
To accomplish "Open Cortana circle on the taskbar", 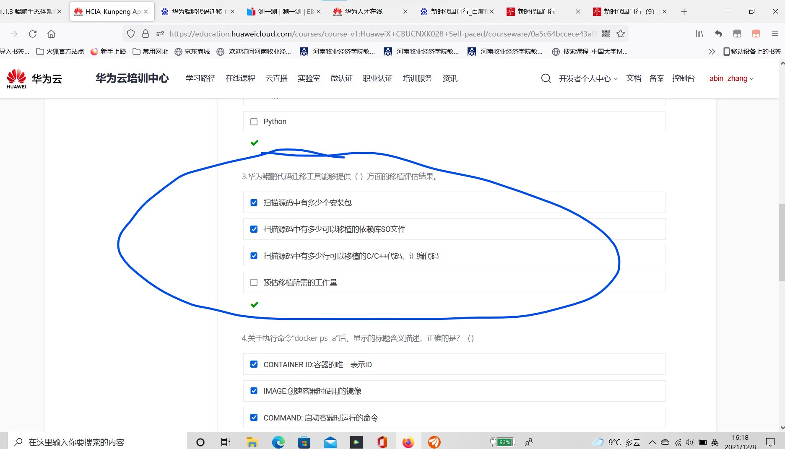I will tap(200, 442).
